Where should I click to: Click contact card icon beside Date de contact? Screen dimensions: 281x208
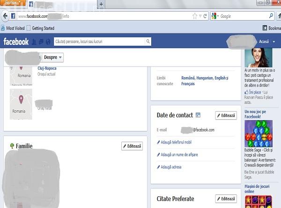tap(198, 115)
